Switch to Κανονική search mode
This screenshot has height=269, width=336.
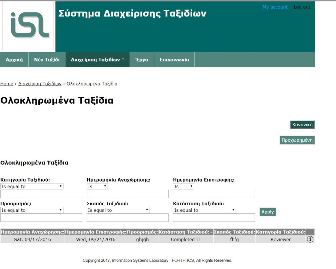[x=302, y=125]
